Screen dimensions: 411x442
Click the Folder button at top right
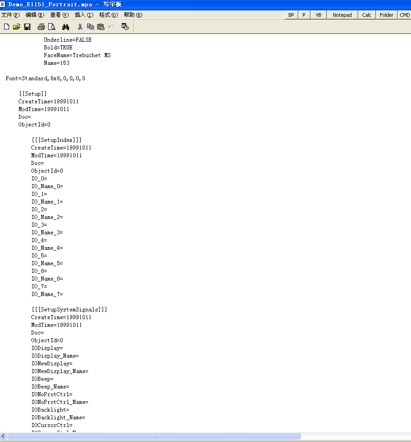(386, 15)
